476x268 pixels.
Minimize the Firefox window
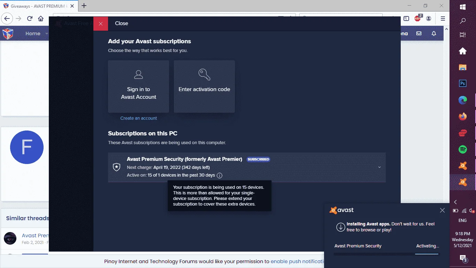point(409,6)
